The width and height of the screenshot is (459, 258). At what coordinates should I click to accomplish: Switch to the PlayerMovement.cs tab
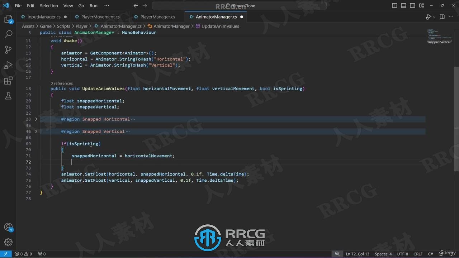click(x=100, y=17)
